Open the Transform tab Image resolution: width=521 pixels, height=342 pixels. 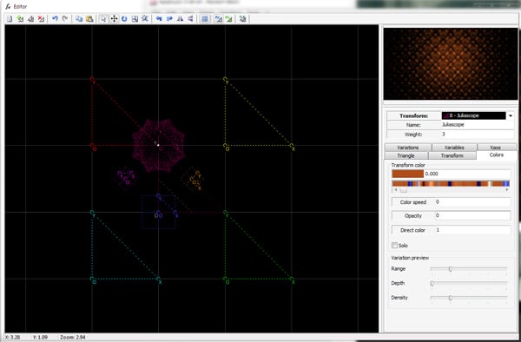(452, 155)
